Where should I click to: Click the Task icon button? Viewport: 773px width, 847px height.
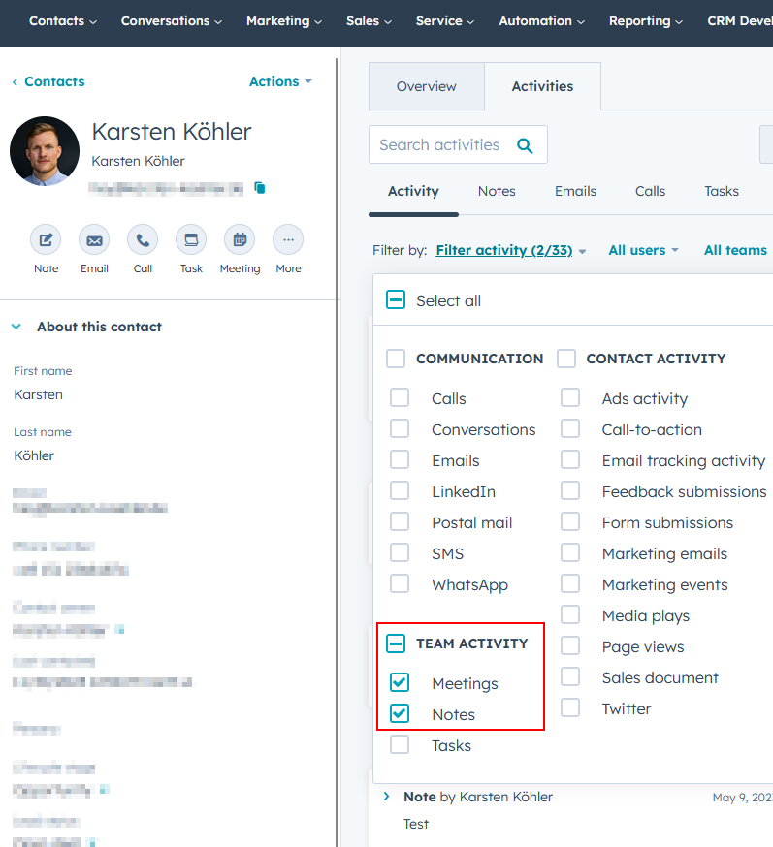[191, 239]
